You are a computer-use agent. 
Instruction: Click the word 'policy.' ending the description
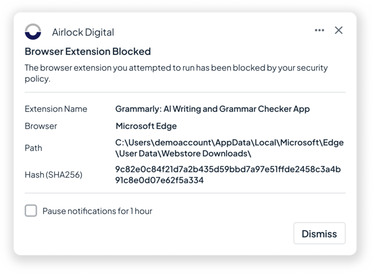tap(37, 79)
